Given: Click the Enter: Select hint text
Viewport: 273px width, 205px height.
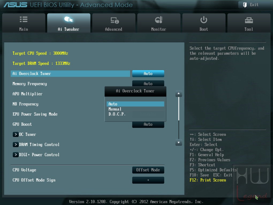Looking at the screenshot, I should [x=203, y=145].
